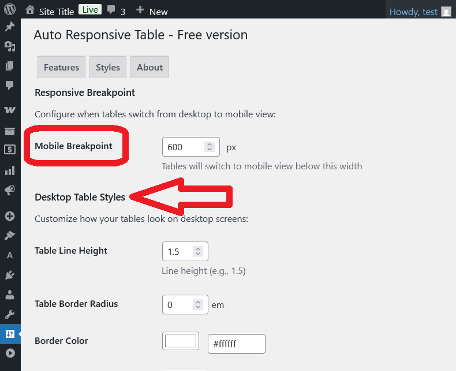Open the archive box Products sidebar icon
Viewport: 456px width, 371px height.
click(x=10, y=131)
